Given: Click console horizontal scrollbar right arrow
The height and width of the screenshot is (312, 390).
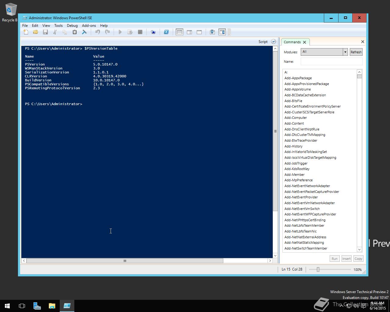Looking at the screenshot, I should tap(270, 261).
